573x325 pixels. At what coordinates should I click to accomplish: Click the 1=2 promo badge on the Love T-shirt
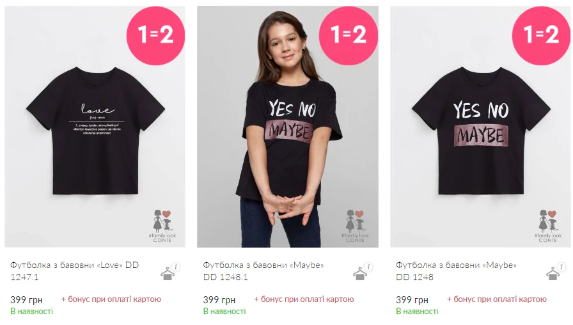pos(155,35)
